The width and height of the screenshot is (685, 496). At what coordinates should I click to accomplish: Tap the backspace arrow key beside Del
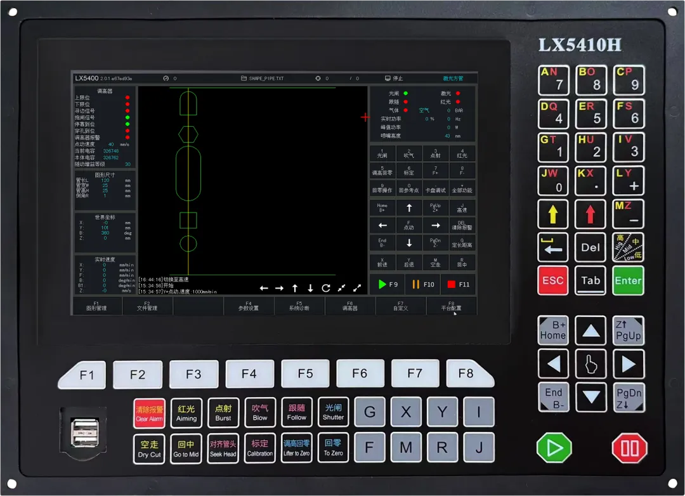click(552, 247)
